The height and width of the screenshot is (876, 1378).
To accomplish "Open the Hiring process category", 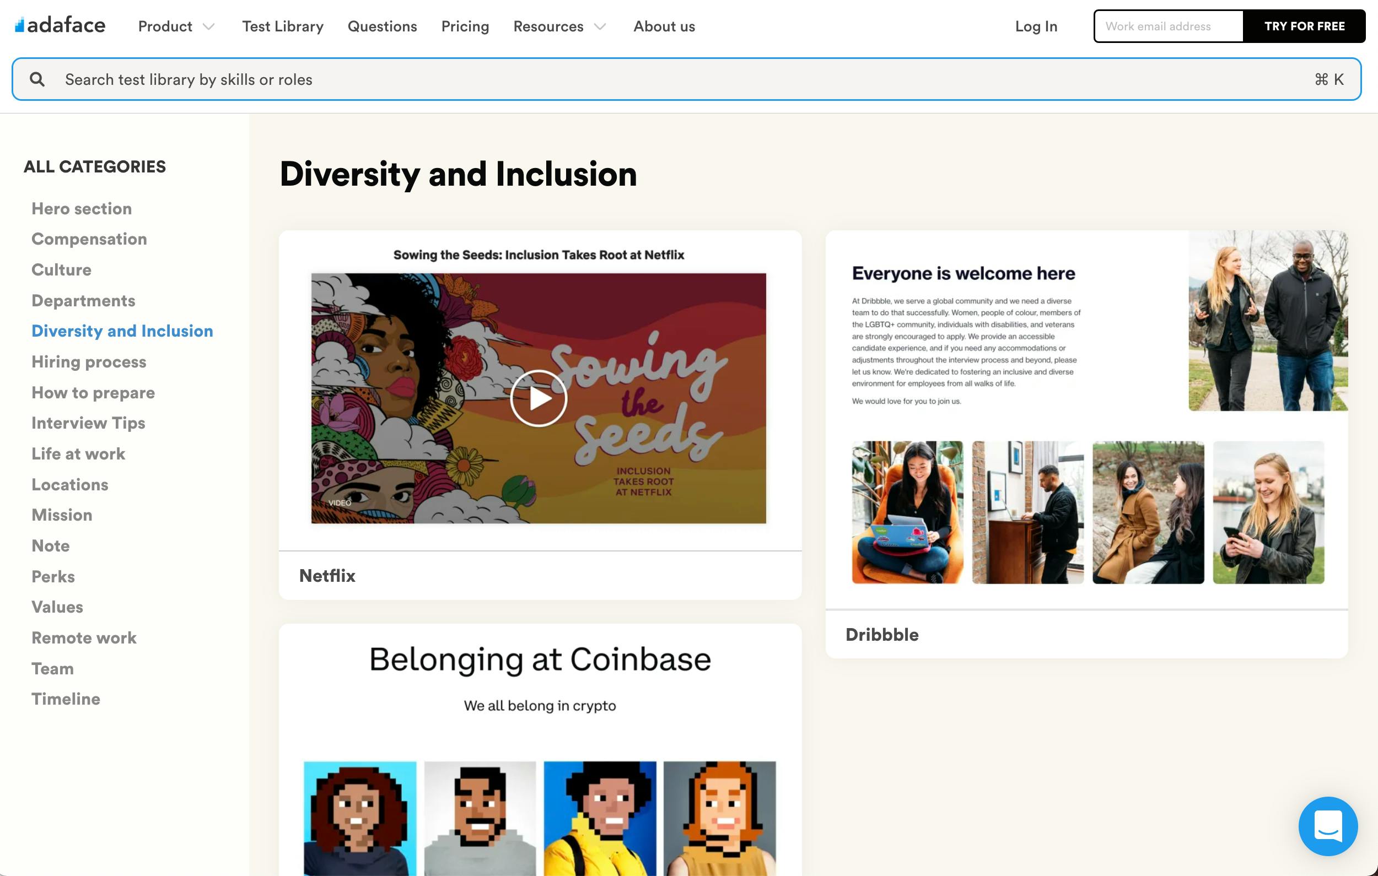I will tap(89, 361).
